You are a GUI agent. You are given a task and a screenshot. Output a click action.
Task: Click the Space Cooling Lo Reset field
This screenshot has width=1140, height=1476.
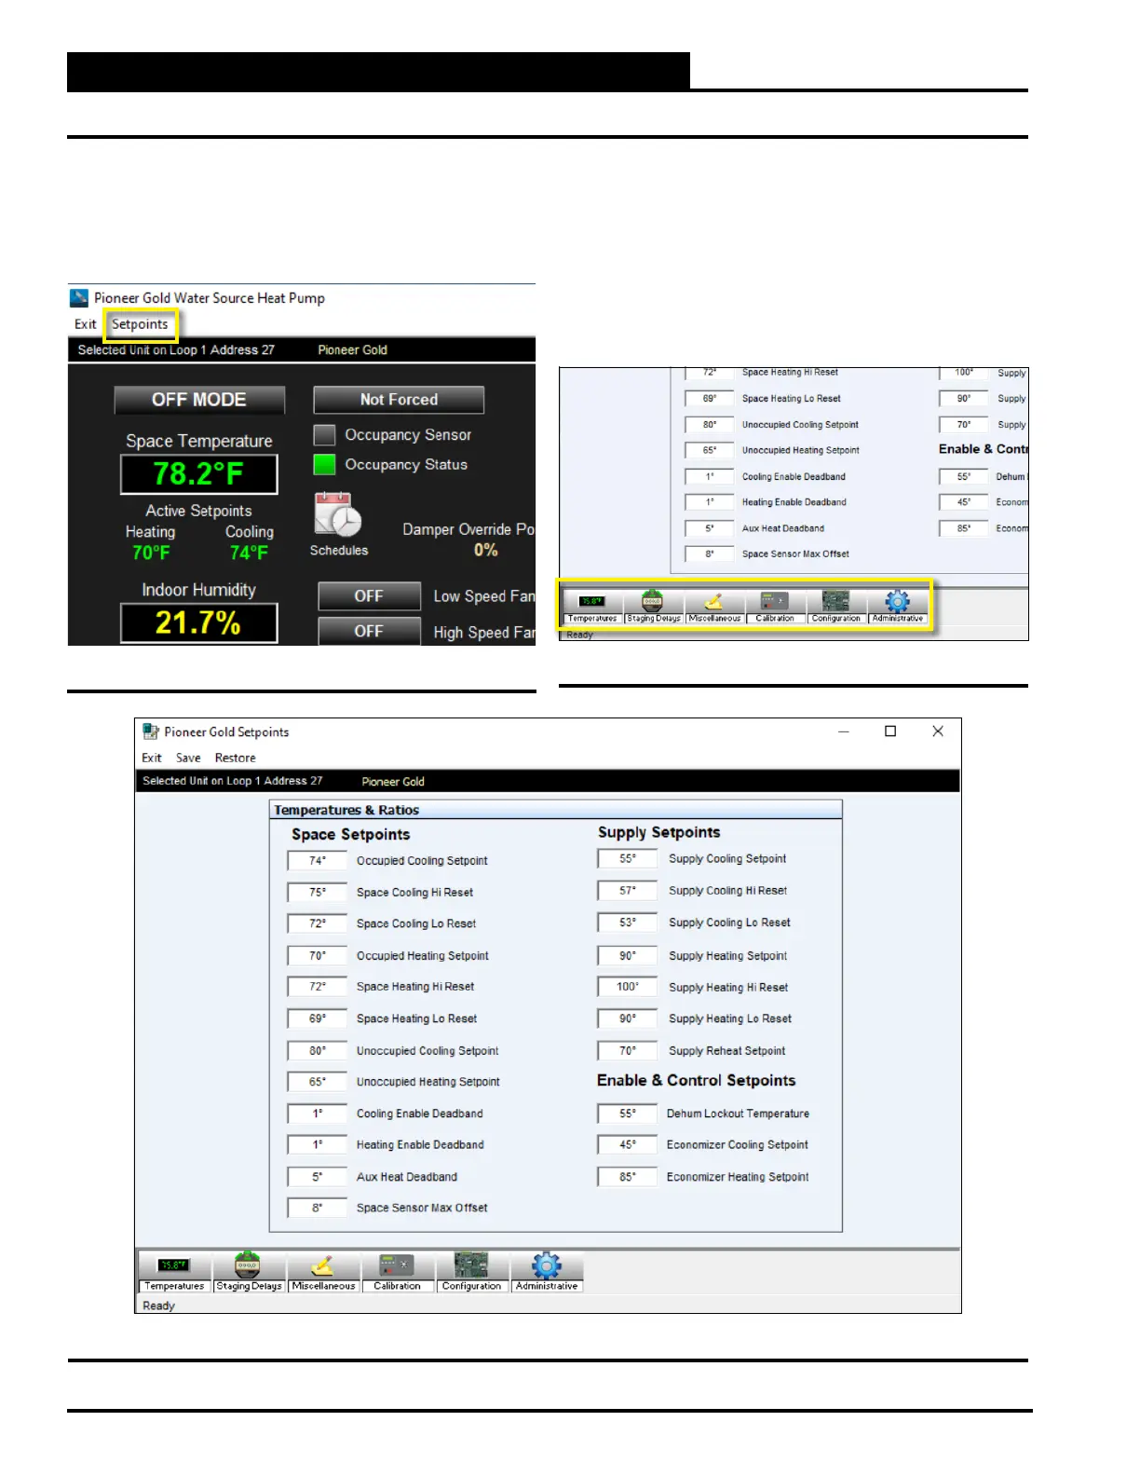[317, 923]
